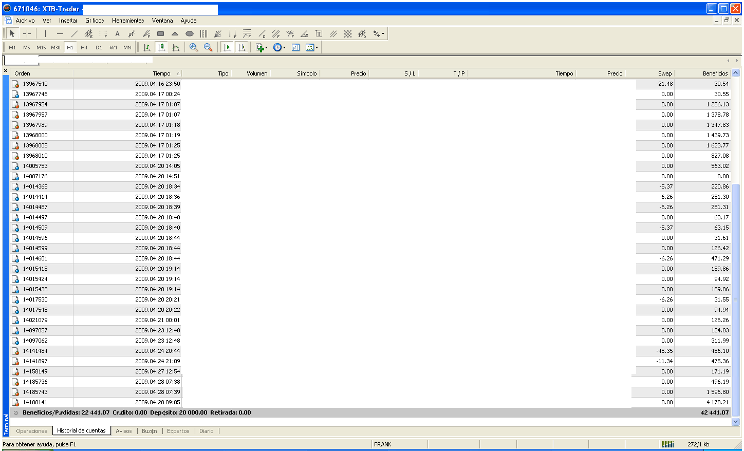744x451 pixels.
Task: Click the text tool marked A
Action: (117, 34)
